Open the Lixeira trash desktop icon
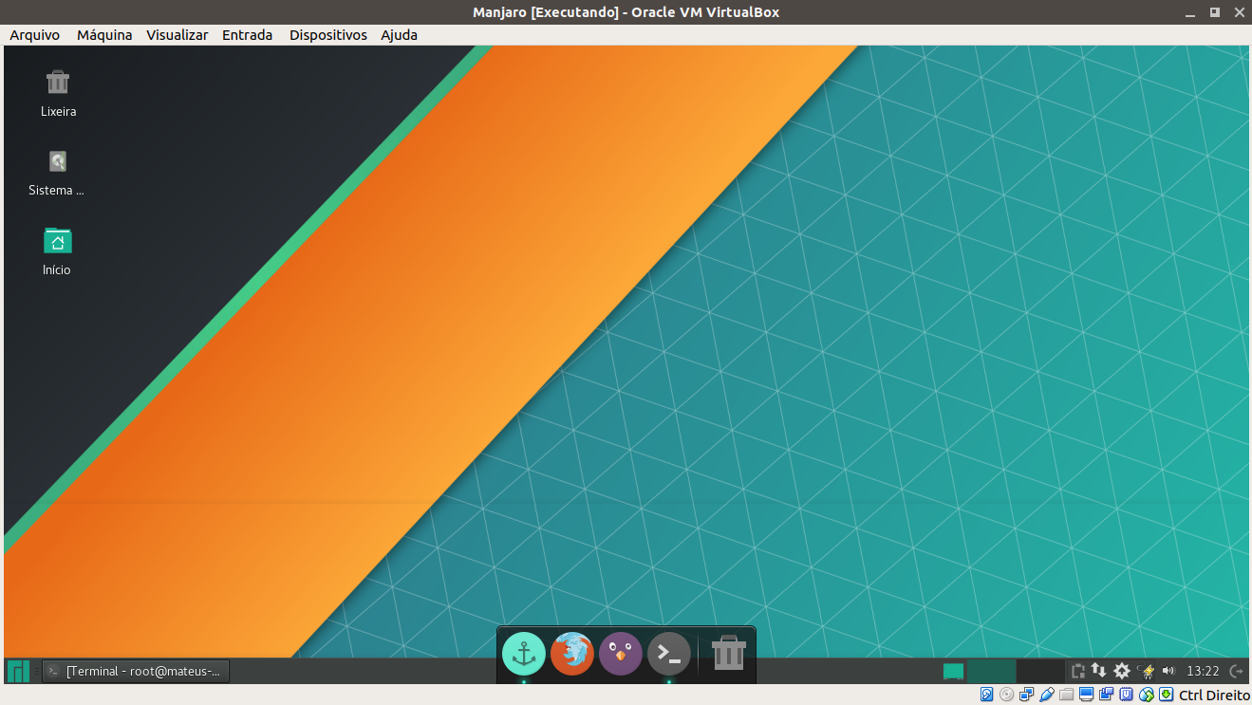Image resolution: width=1252 pixels, height=705 pixels. coord(58,83)
